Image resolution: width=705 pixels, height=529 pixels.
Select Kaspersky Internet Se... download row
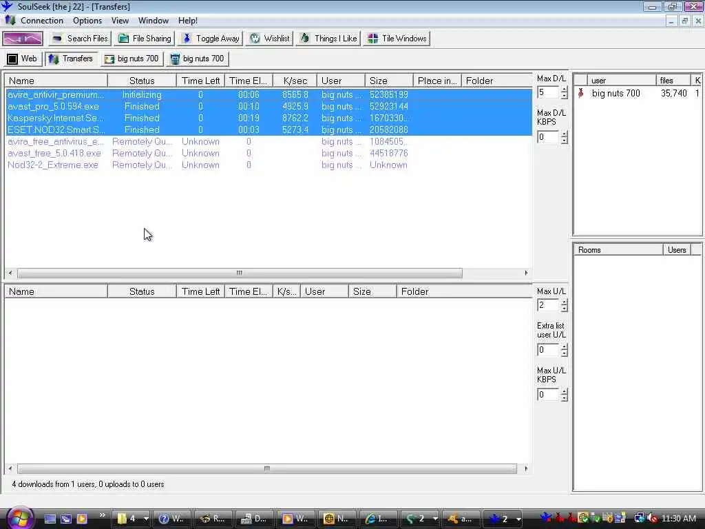coord(269,118)
